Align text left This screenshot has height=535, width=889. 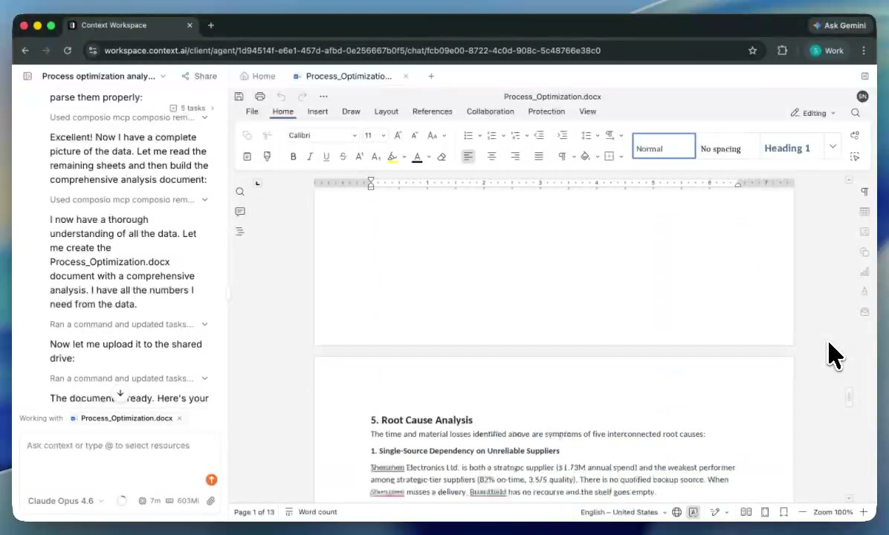[x=468, y=157]
